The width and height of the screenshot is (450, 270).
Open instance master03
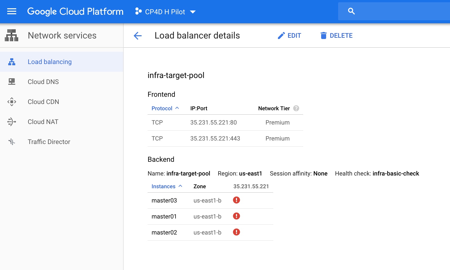coord(164,200)
